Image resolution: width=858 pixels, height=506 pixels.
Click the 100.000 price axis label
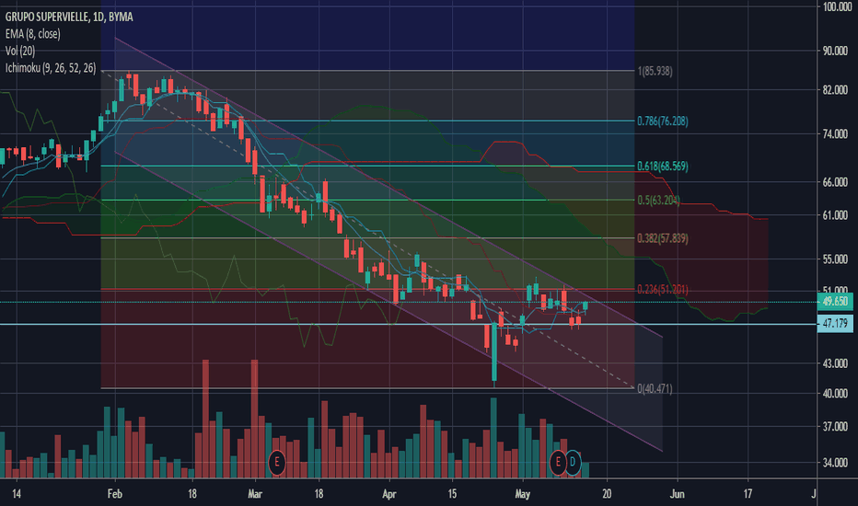click(837, 6)
